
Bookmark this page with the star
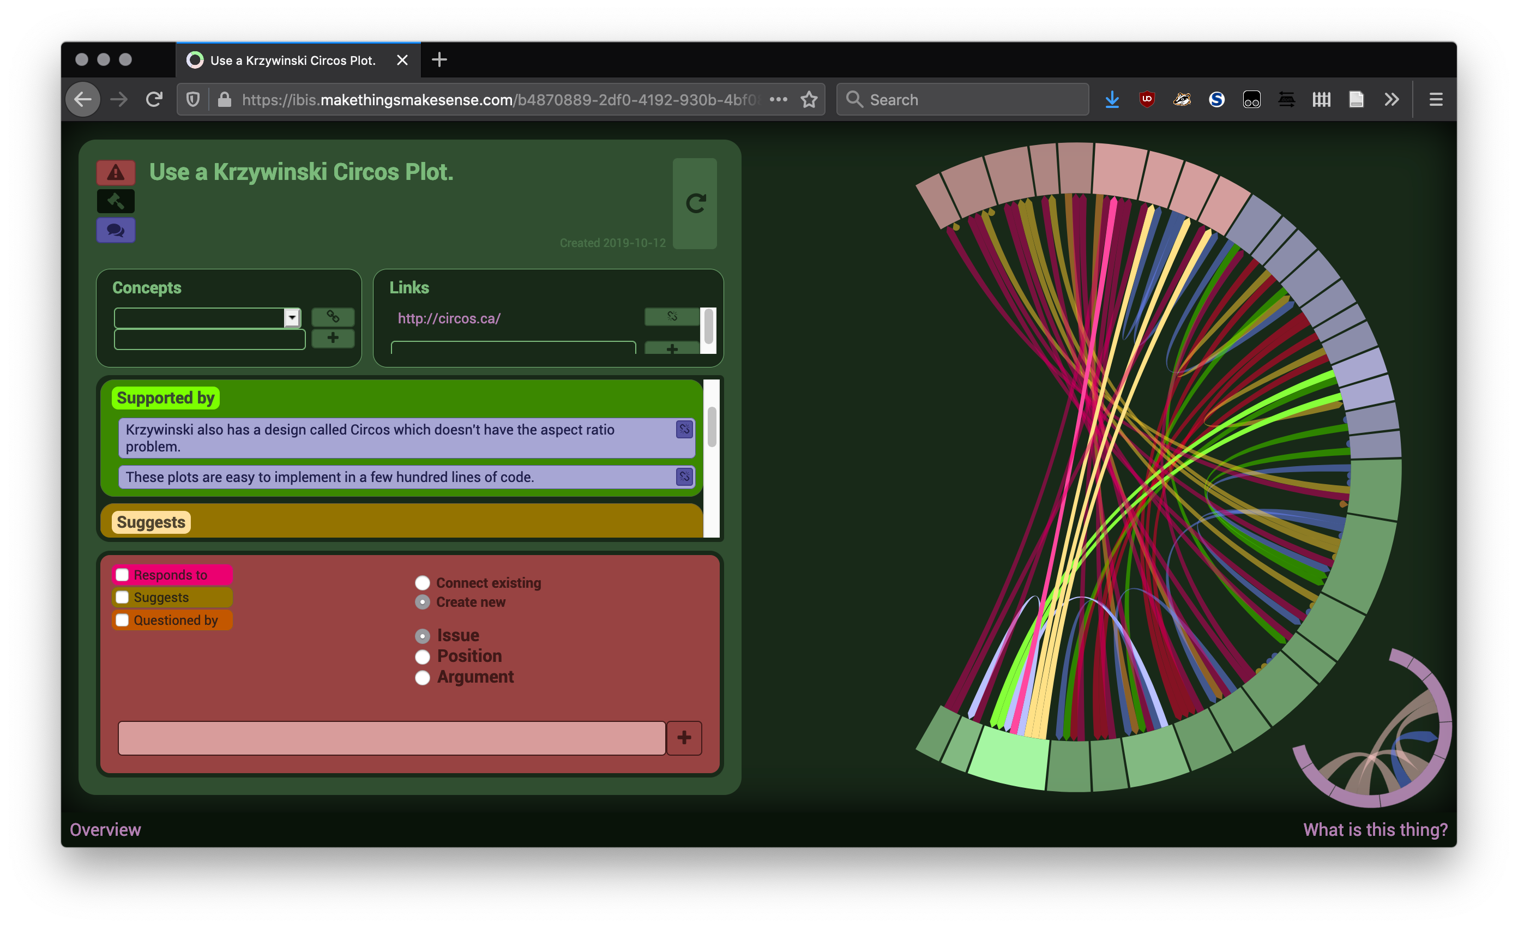[809, 99]
